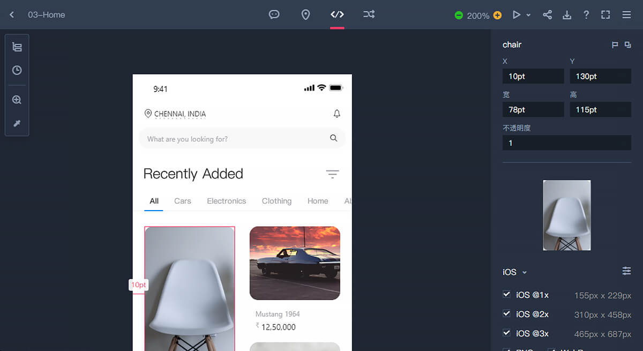Uncheck the iOS @2x export option
Viewport: 643px width, 351px height.
click(506, 313)
